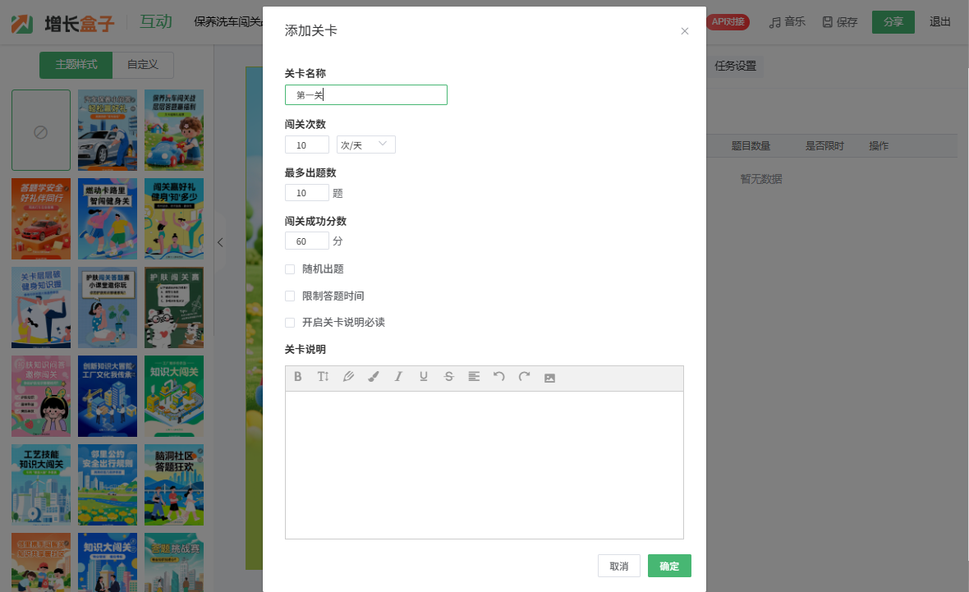The image size is (969, 592).
Task: Toggle strikethrough text formatting
Action: tap(448, 377)
